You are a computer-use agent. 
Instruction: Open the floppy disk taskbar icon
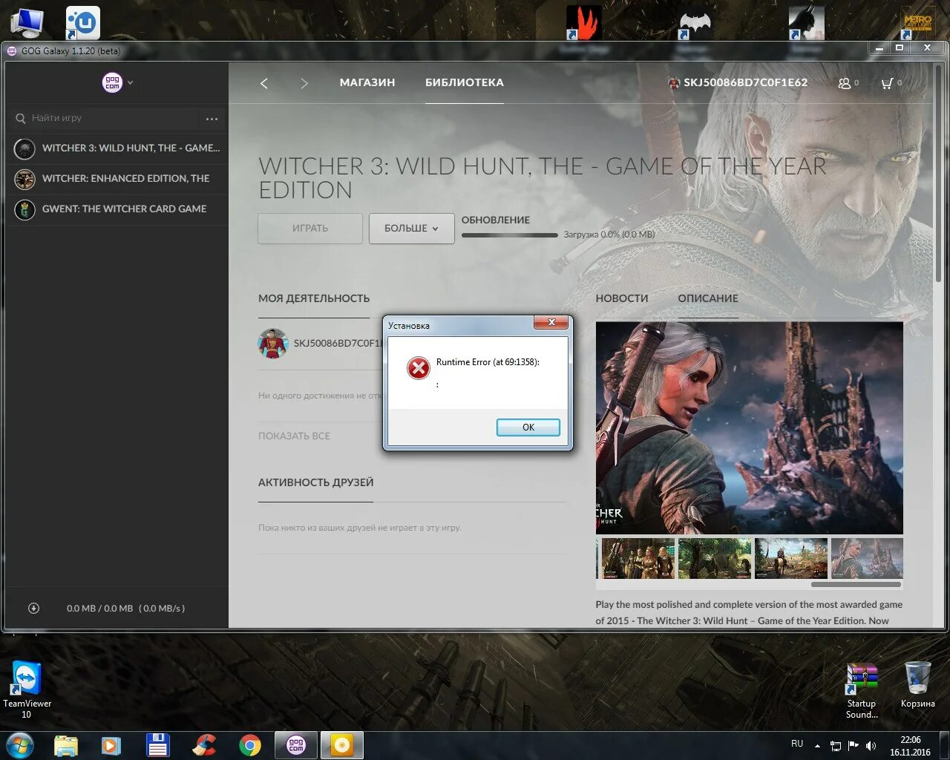pyautogui.click(x=157, y=745)
